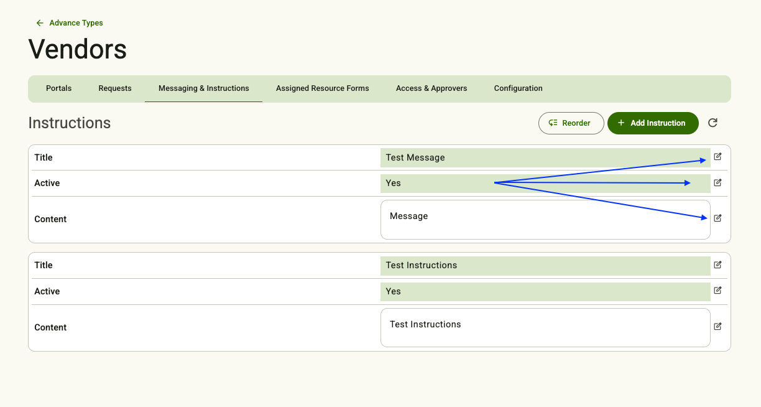Refresh the instructions list
This screenshot has height=407, width=761.
[713, 123]
